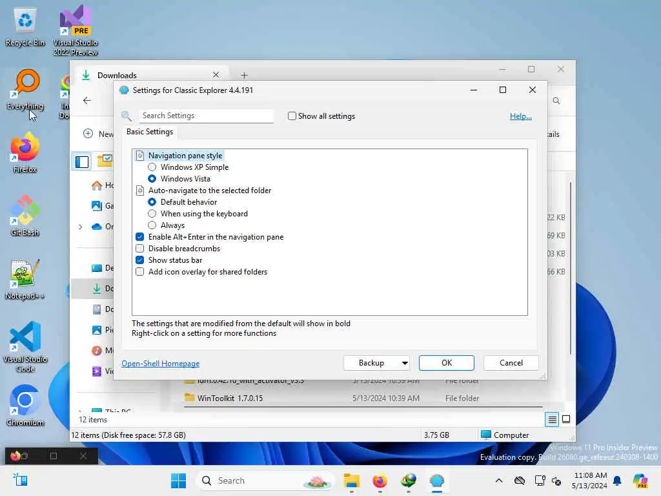Viewport: 661px width, 496px height.
Task: Select Windows Vista radio button
Action: pos(152,179)
